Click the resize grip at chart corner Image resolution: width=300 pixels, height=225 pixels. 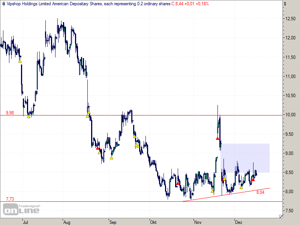point(281,216)
